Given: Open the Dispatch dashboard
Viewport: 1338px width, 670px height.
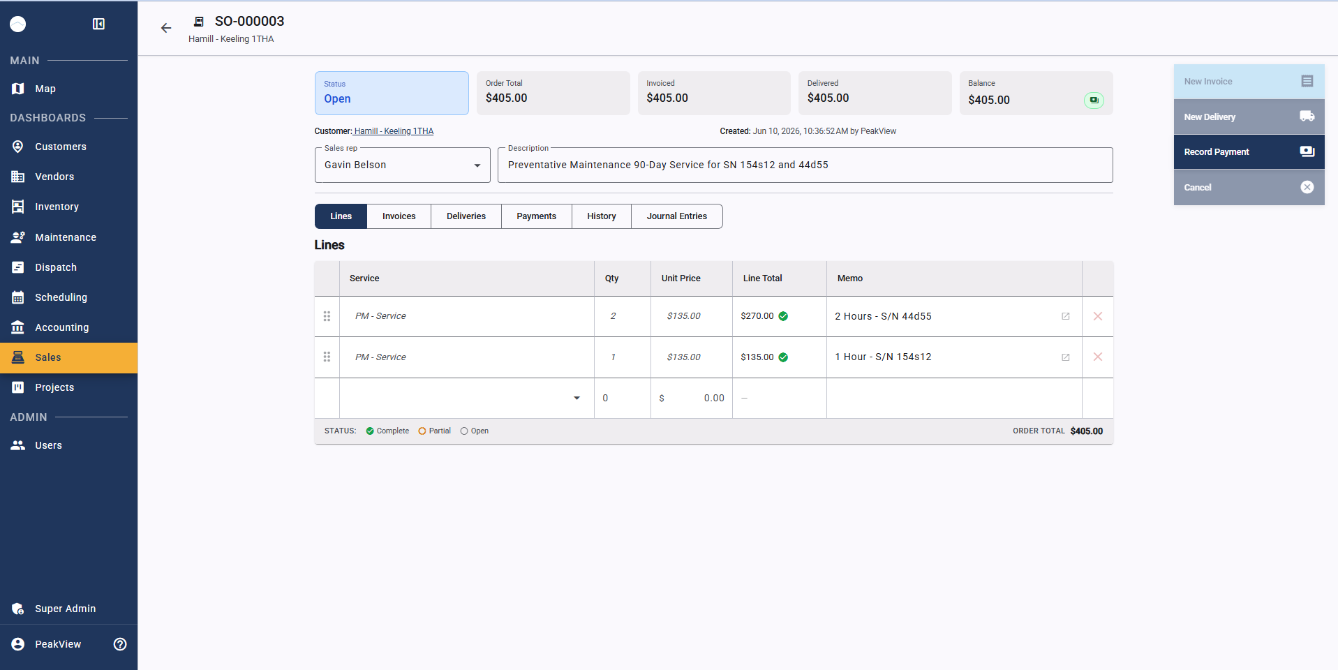Looking at the screenshot, I should coord(68,267).
